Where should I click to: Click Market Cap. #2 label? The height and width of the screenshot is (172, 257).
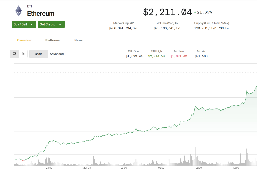pos(123,23)
